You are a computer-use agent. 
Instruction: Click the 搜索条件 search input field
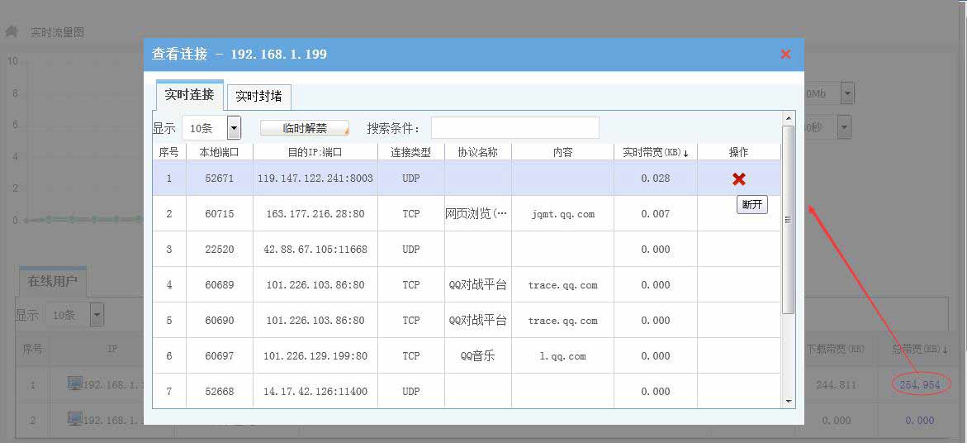coord(514,128)
